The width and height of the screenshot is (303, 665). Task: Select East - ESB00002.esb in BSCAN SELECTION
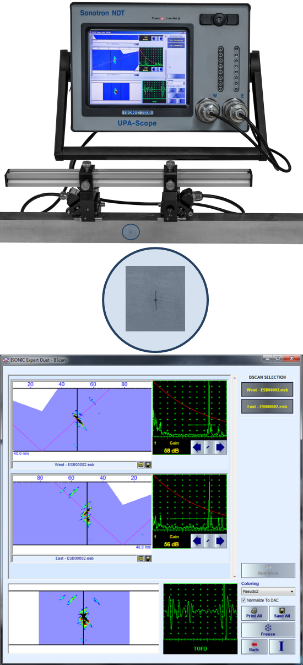(x=268, y=407)
